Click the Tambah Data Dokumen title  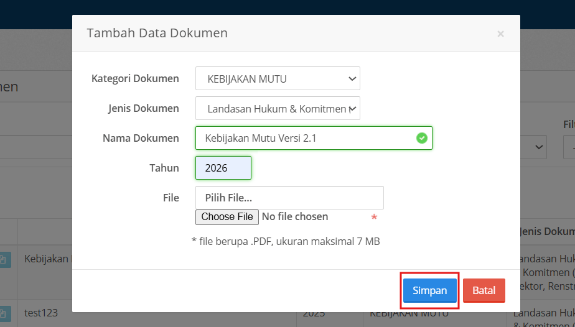click(x=157, y=33)
